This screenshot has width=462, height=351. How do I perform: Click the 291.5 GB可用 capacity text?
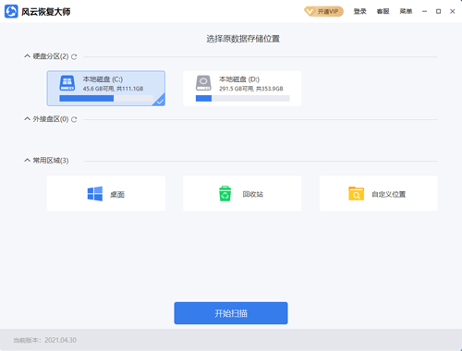coord(251,89)
